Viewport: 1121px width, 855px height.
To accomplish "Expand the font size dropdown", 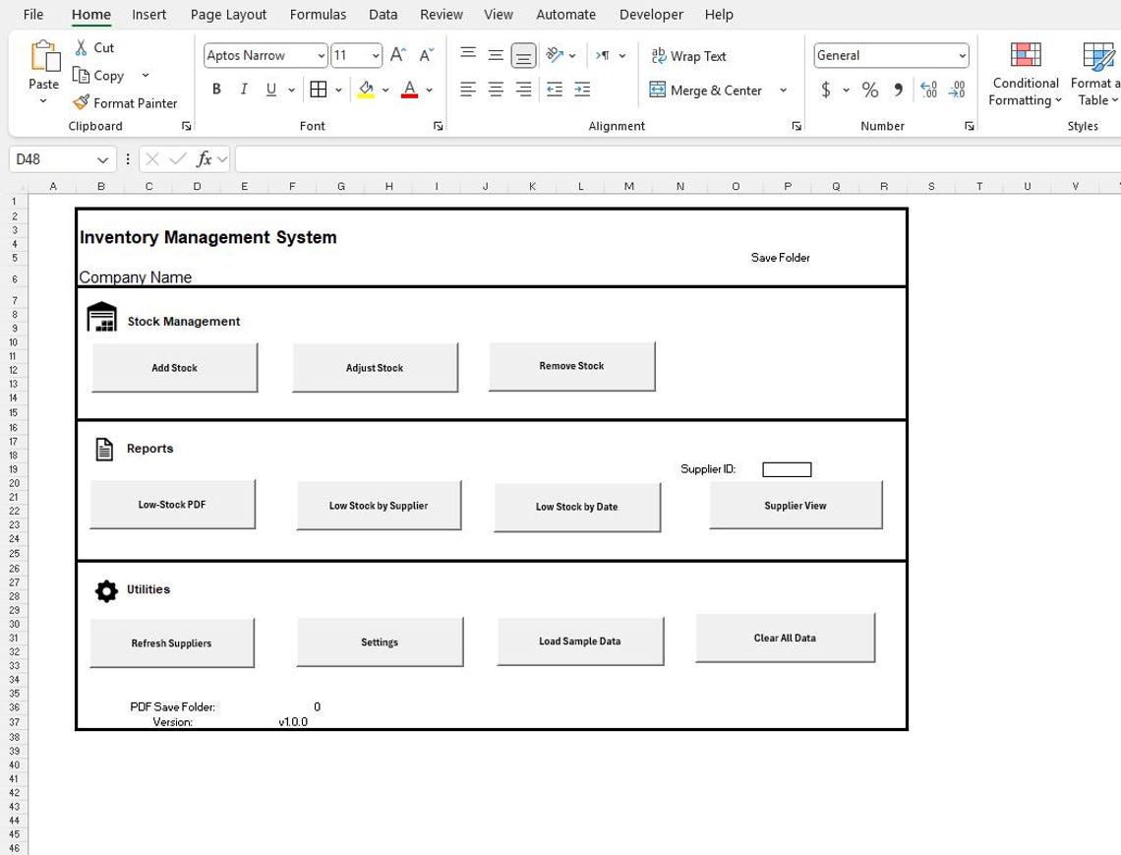I will coord(374,55).
